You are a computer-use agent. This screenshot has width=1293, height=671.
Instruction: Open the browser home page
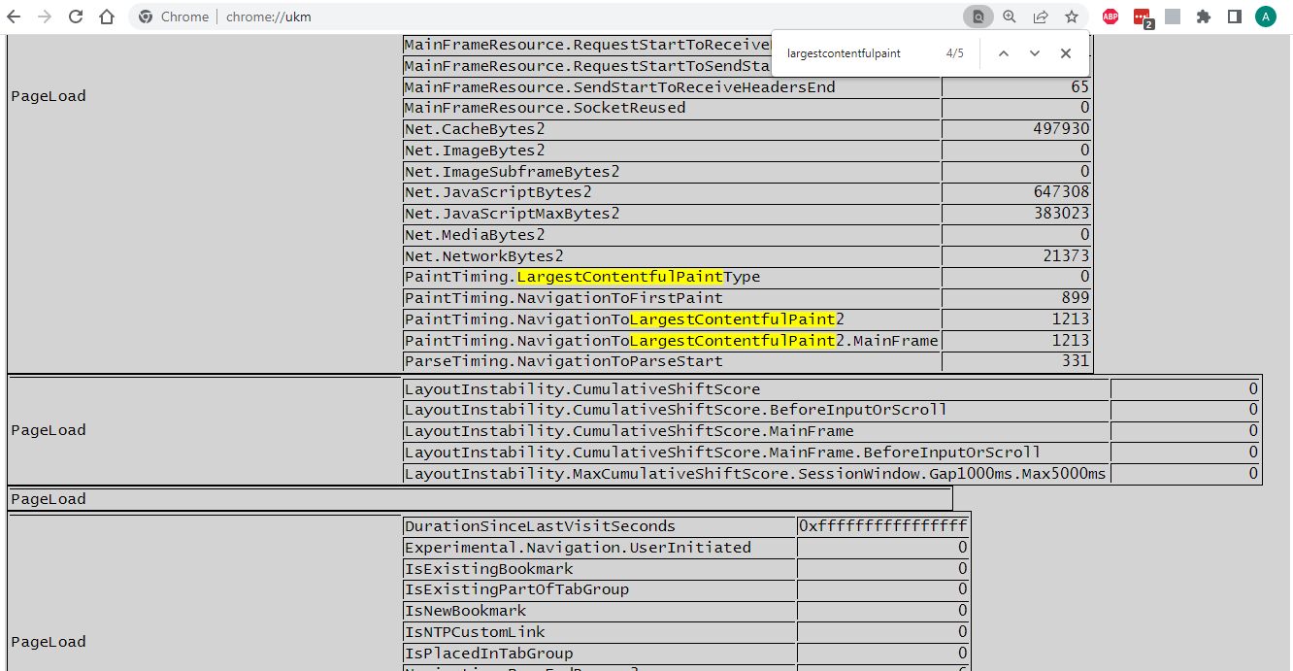(107, 17)
